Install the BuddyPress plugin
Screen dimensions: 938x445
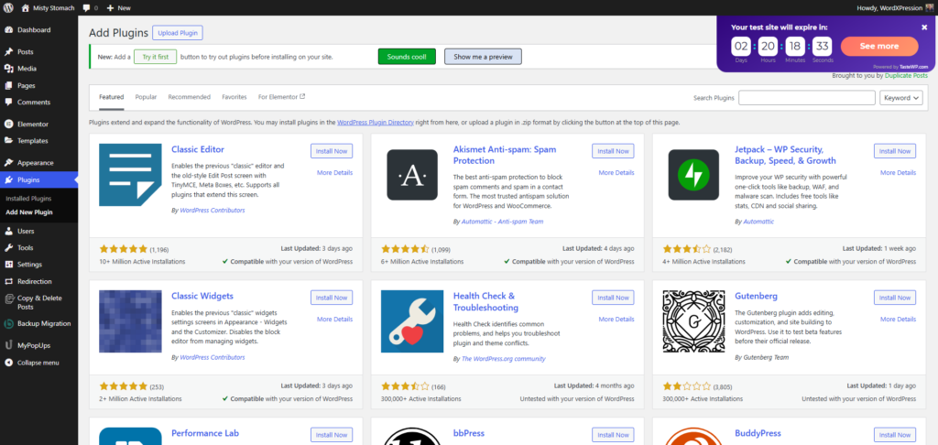point(895,435)
